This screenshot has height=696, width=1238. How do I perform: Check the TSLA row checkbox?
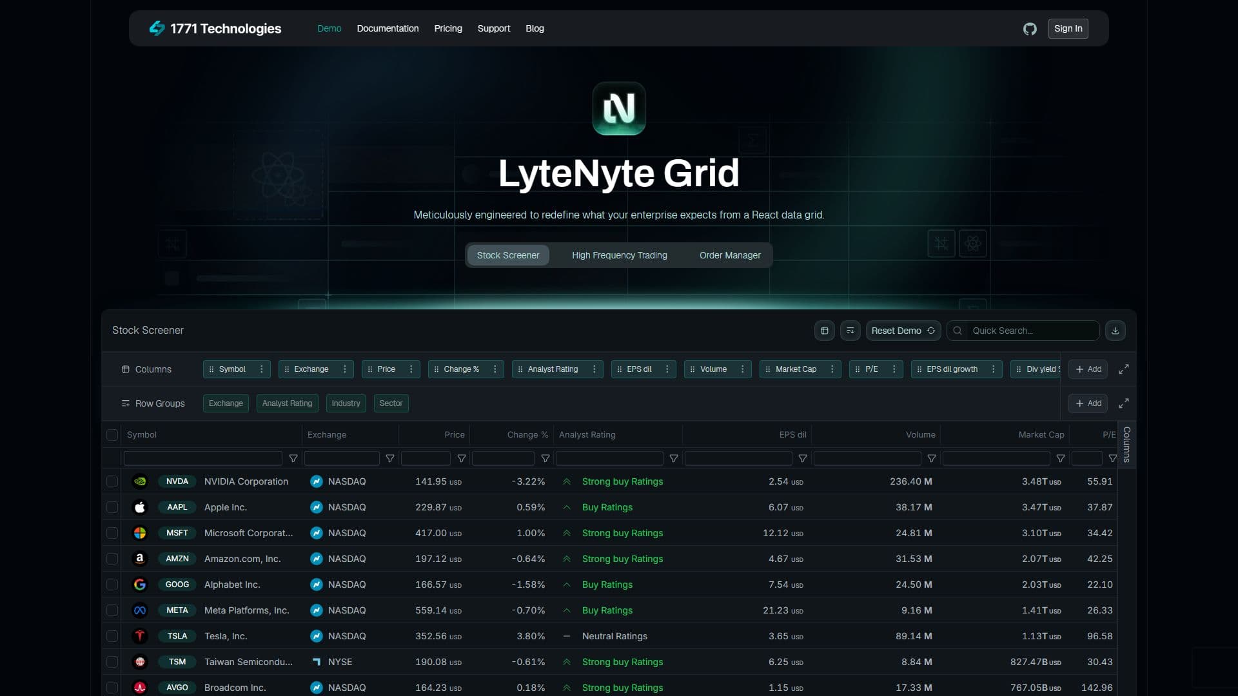click(x=112, y=636)
